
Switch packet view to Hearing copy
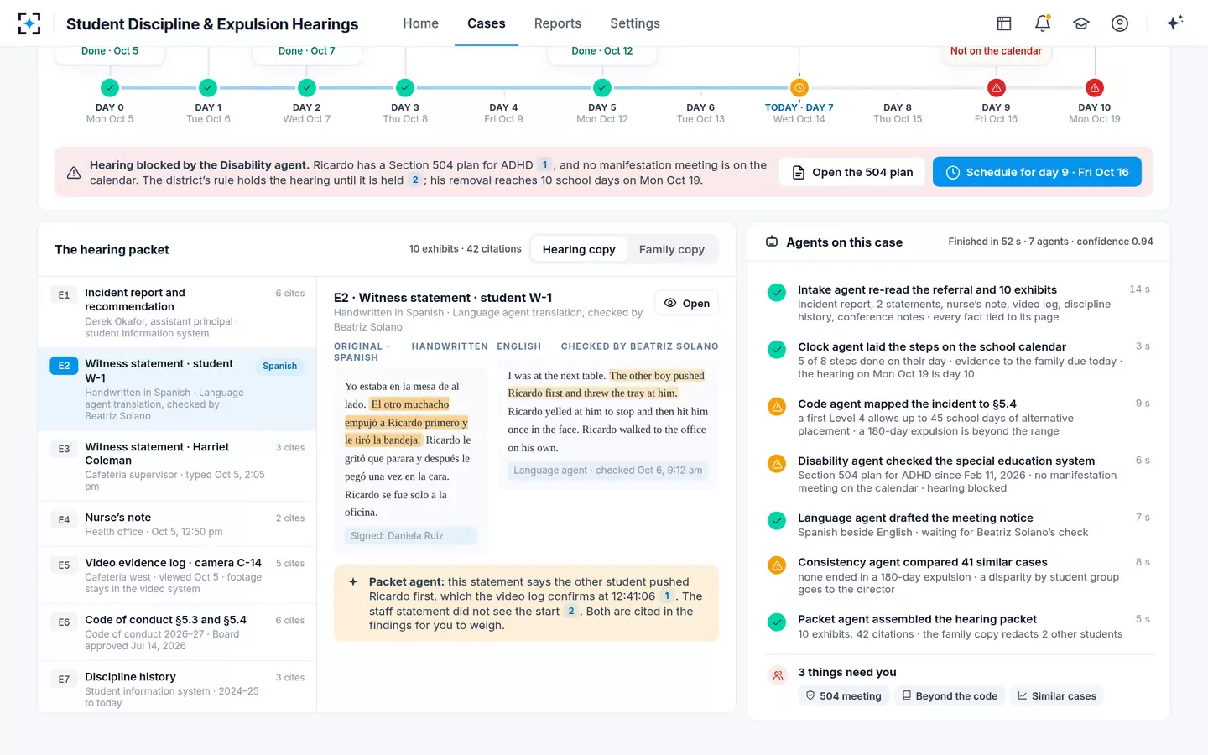[x=579, y=249]
